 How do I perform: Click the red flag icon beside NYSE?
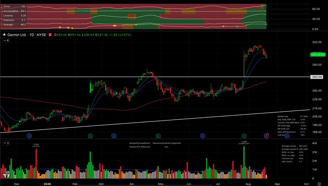[50, 35]
